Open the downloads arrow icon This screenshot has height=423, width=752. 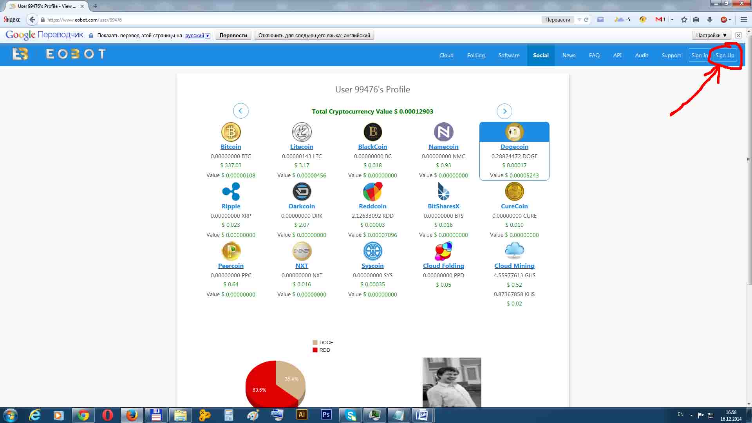[x=709, y=20]
